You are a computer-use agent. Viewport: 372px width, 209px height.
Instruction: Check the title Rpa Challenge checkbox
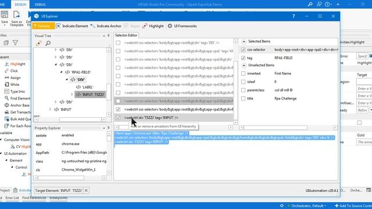click(243, 98)
